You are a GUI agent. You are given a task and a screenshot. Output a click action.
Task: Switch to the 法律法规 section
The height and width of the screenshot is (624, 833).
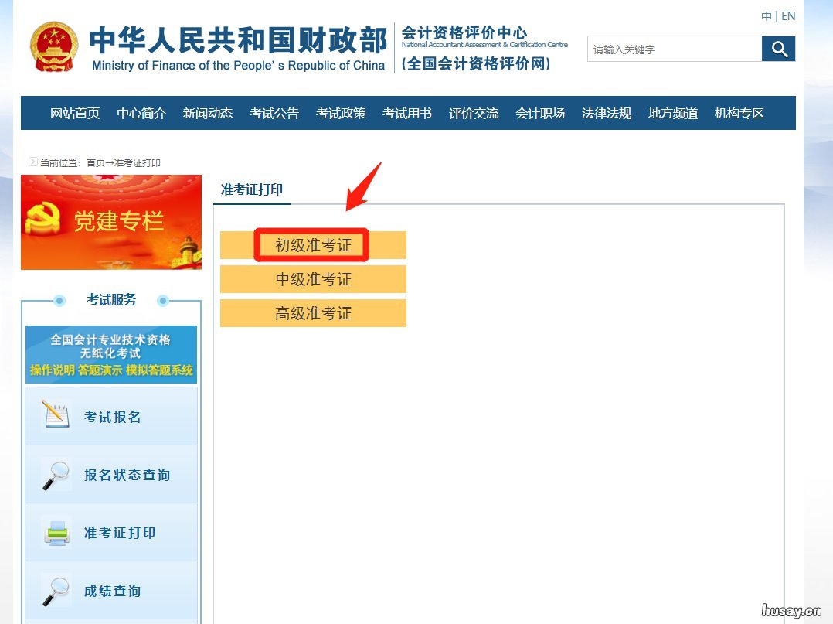click(x=606, y=113)
